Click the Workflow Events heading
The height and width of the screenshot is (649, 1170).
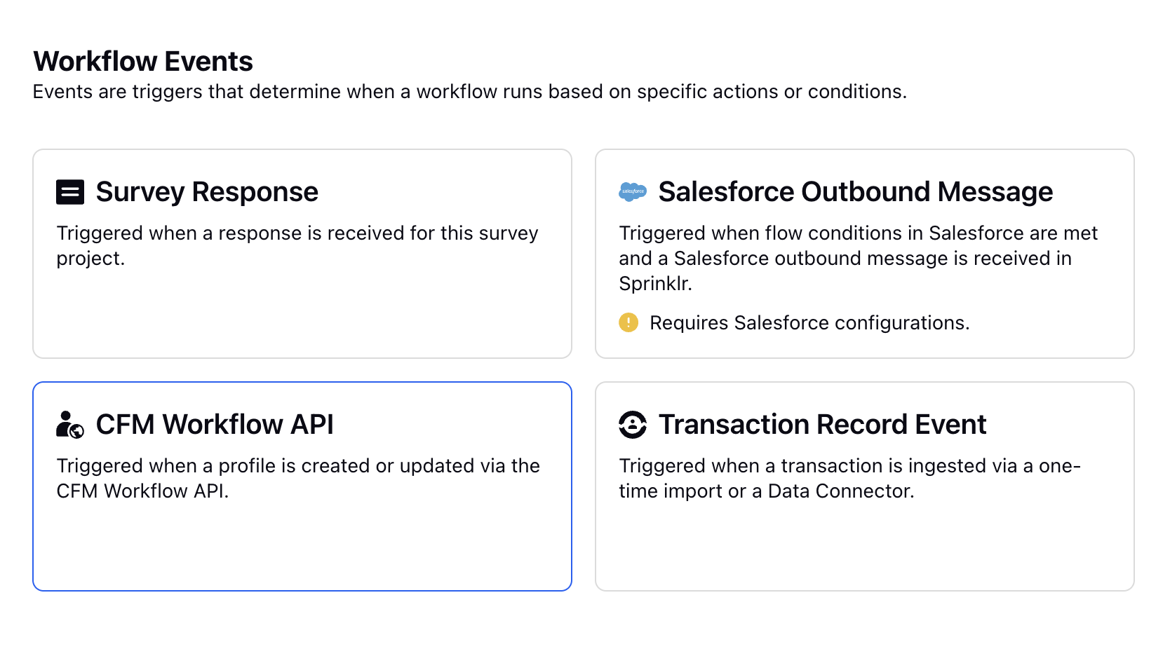tap(143, 62)
